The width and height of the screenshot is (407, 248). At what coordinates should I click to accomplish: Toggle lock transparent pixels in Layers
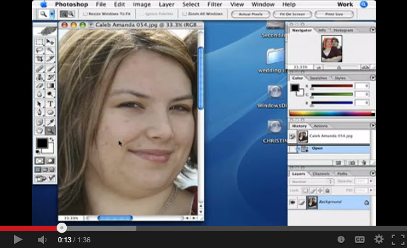[305, 191]
